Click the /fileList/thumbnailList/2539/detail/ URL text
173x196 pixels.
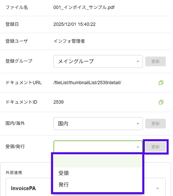(87, 83)
